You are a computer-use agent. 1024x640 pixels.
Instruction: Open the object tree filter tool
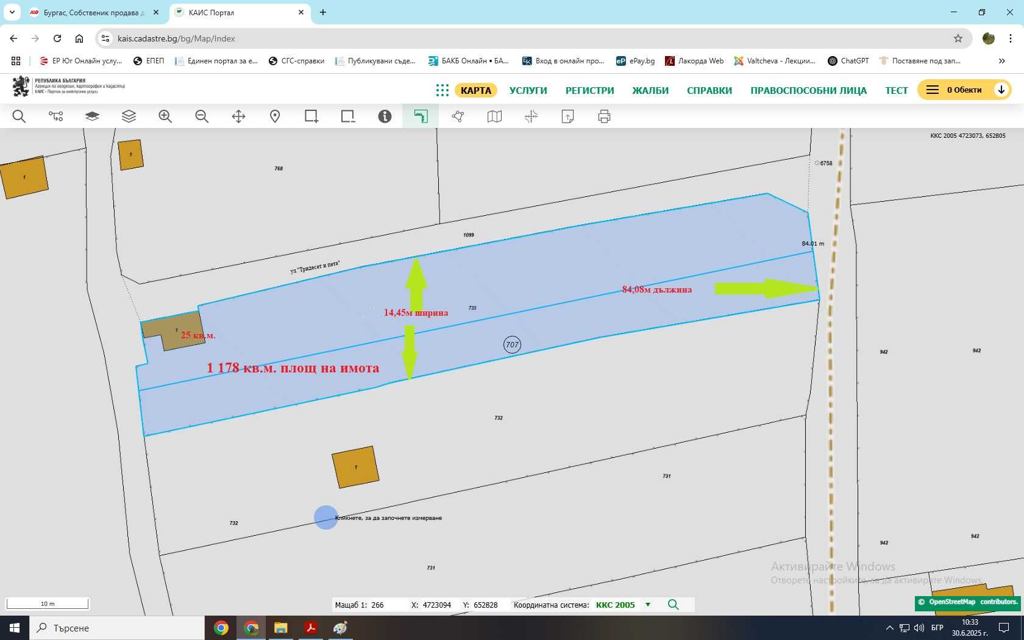point(55,116)
